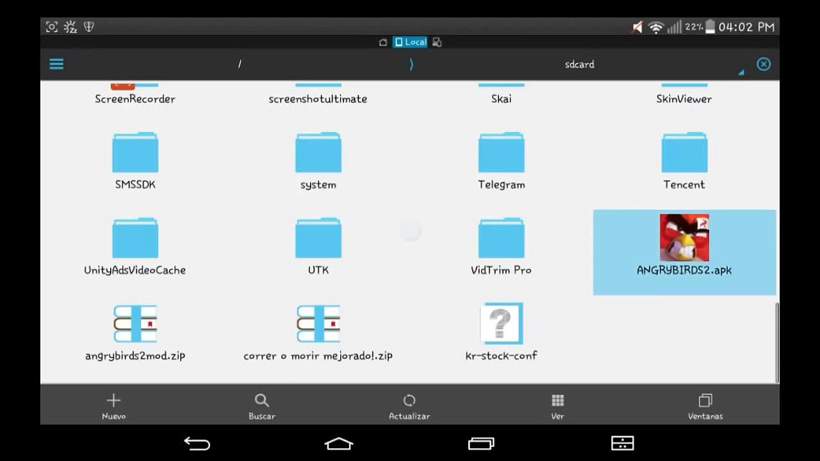Open the UnityAdsVideoCache folder
Viewport: 820px width, 461px height.
click(x=135, y=238)
